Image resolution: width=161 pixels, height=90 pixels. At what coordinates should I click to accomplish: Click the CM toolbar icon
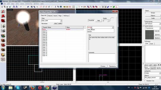pyautogui.click(x=111, y=7)
